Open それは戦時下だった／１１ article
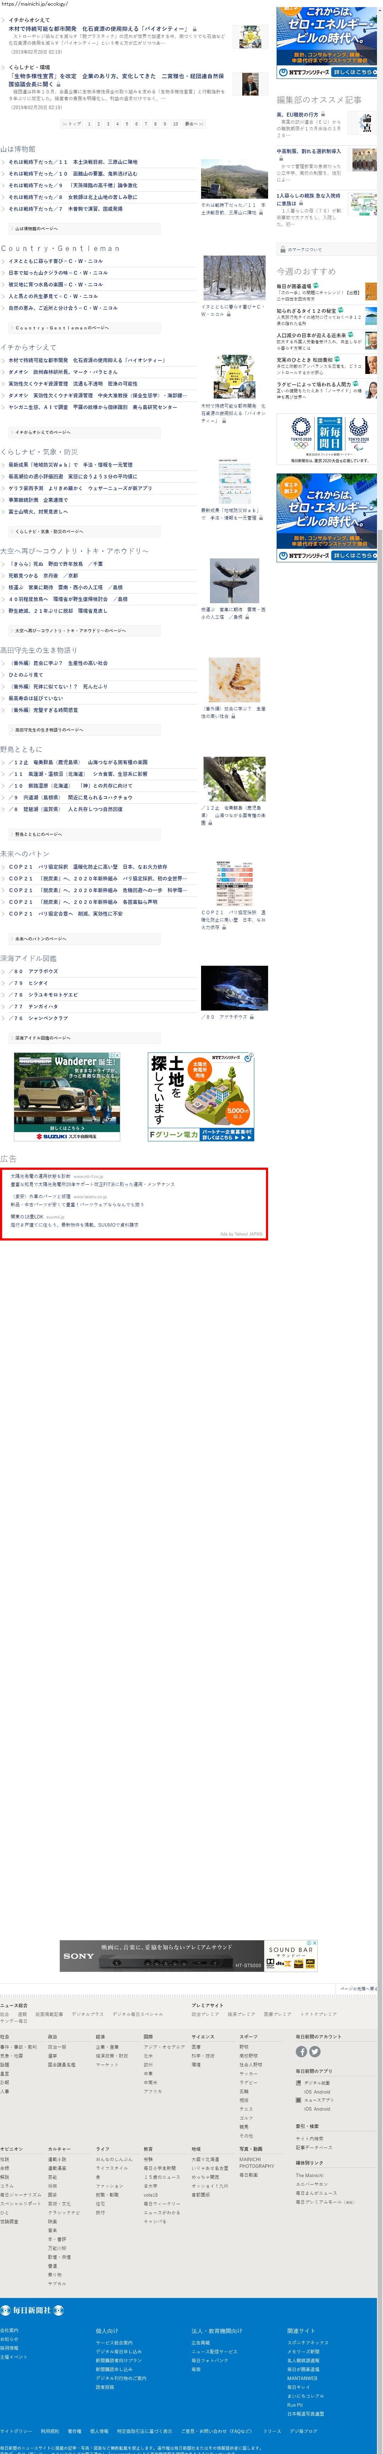 click(73, 162)
